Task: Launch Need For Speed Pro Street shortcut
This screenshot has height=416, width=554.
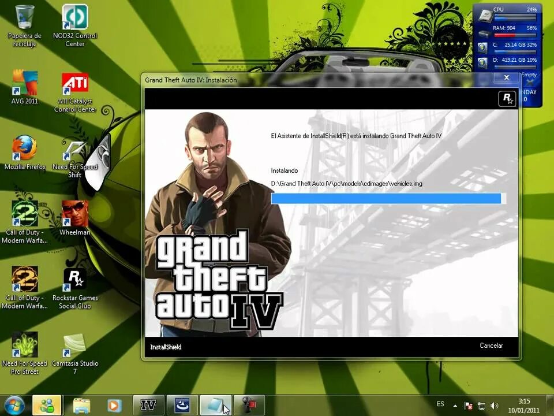Action: [x=24, y=353]
